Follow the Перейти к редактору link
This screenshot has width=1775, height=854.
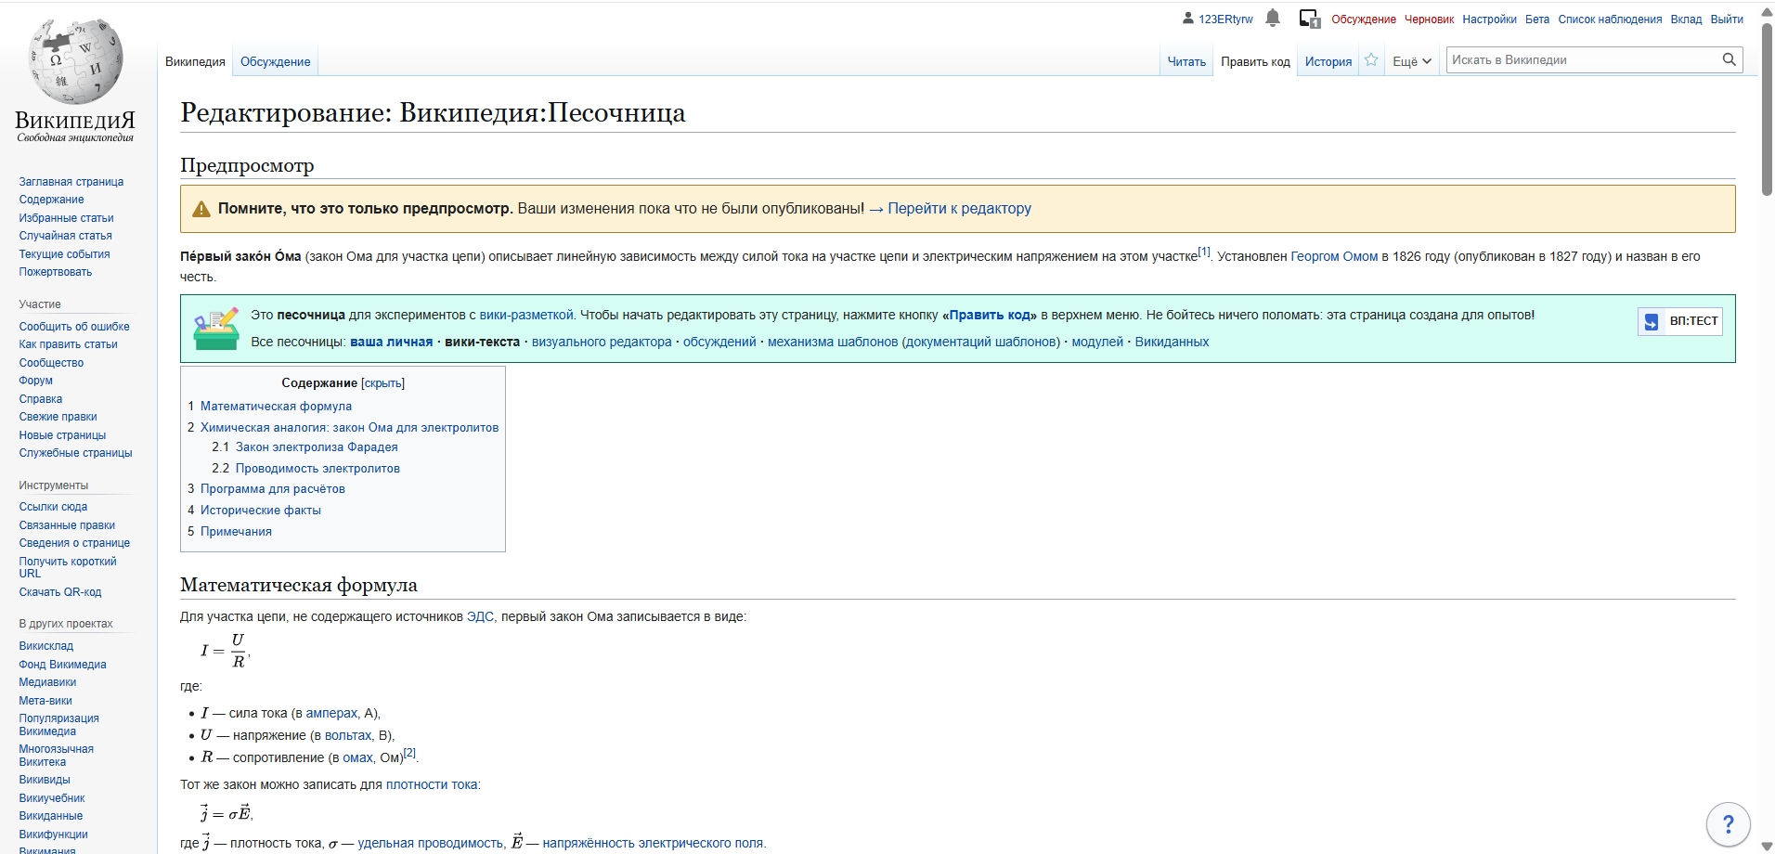tap(950, 209)
